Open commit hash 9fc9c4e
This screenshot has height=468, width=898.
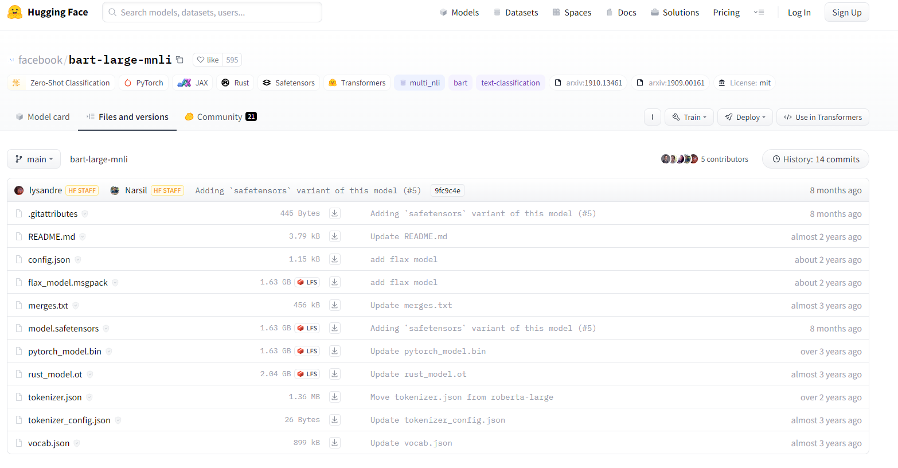click(447, 190)
